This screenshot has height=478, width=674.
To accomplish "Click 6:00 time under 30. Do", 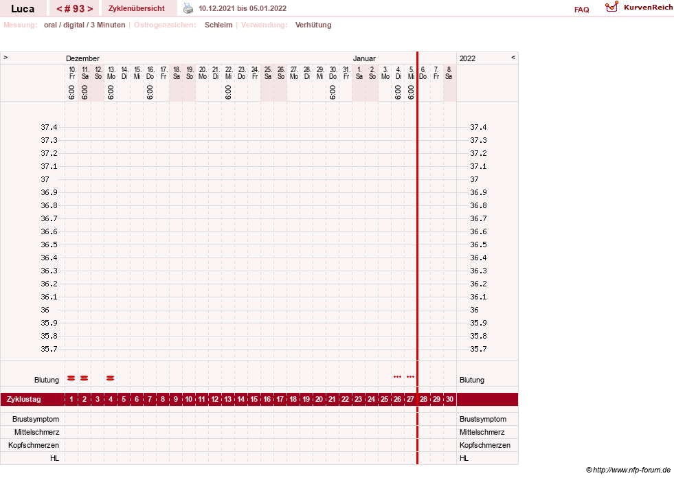I will coord(333,92).
